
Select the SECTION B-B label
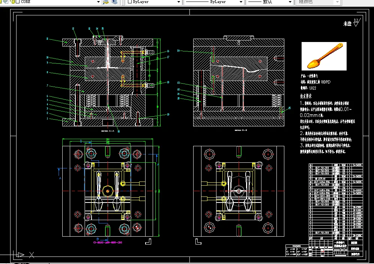[241, 130]
